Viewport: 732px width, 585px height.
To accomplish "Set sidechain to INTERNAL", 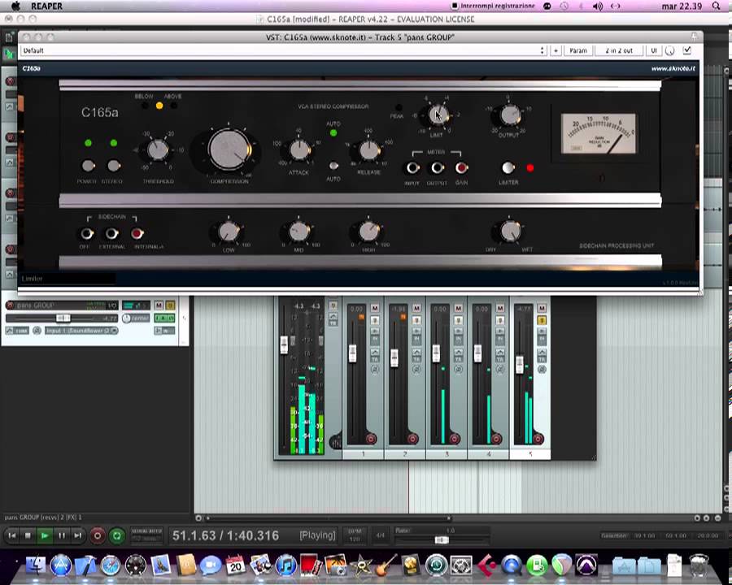I will [x=137, y=233].
